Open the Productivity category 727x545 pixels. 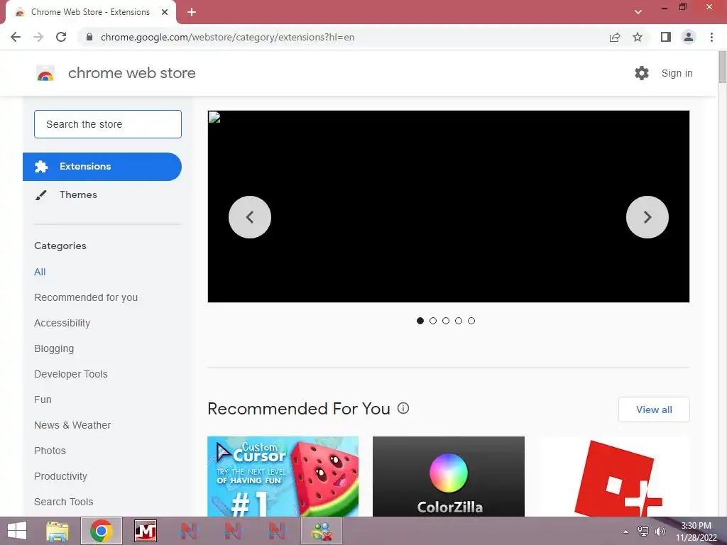coord(61,476)
